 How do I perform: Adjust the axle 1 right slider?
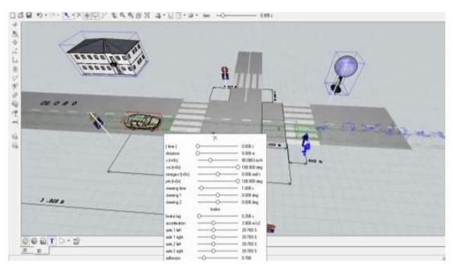(x=217, y=237)
